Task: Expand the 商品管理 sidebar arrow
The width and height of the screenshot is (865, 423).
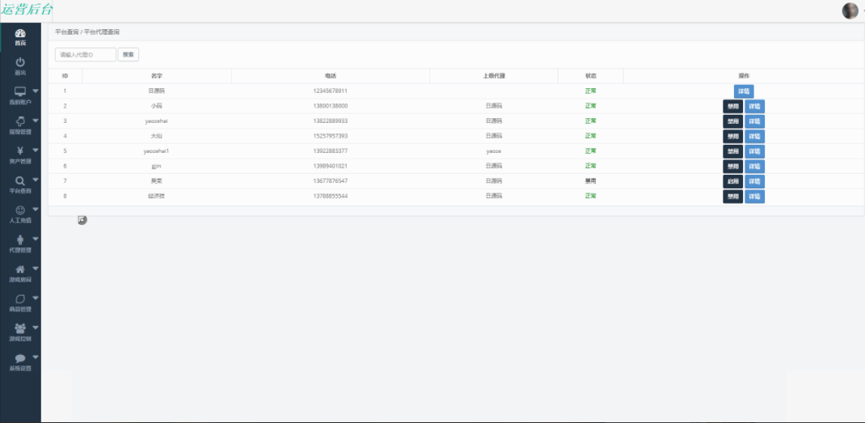Action: click(36, 298)
